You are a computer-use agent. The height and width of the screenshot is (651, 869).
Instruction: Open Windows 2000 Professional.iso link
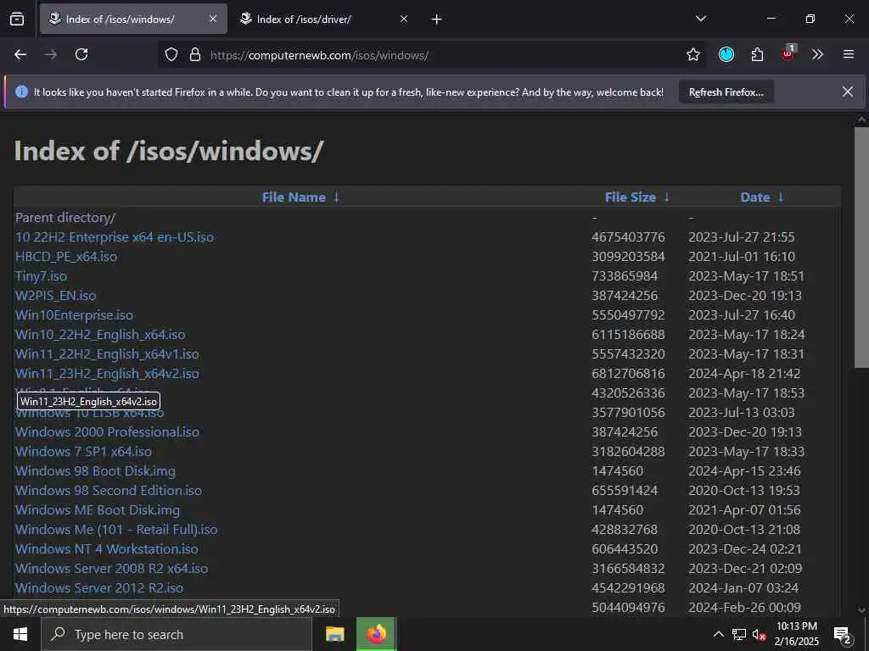point(107,431)
